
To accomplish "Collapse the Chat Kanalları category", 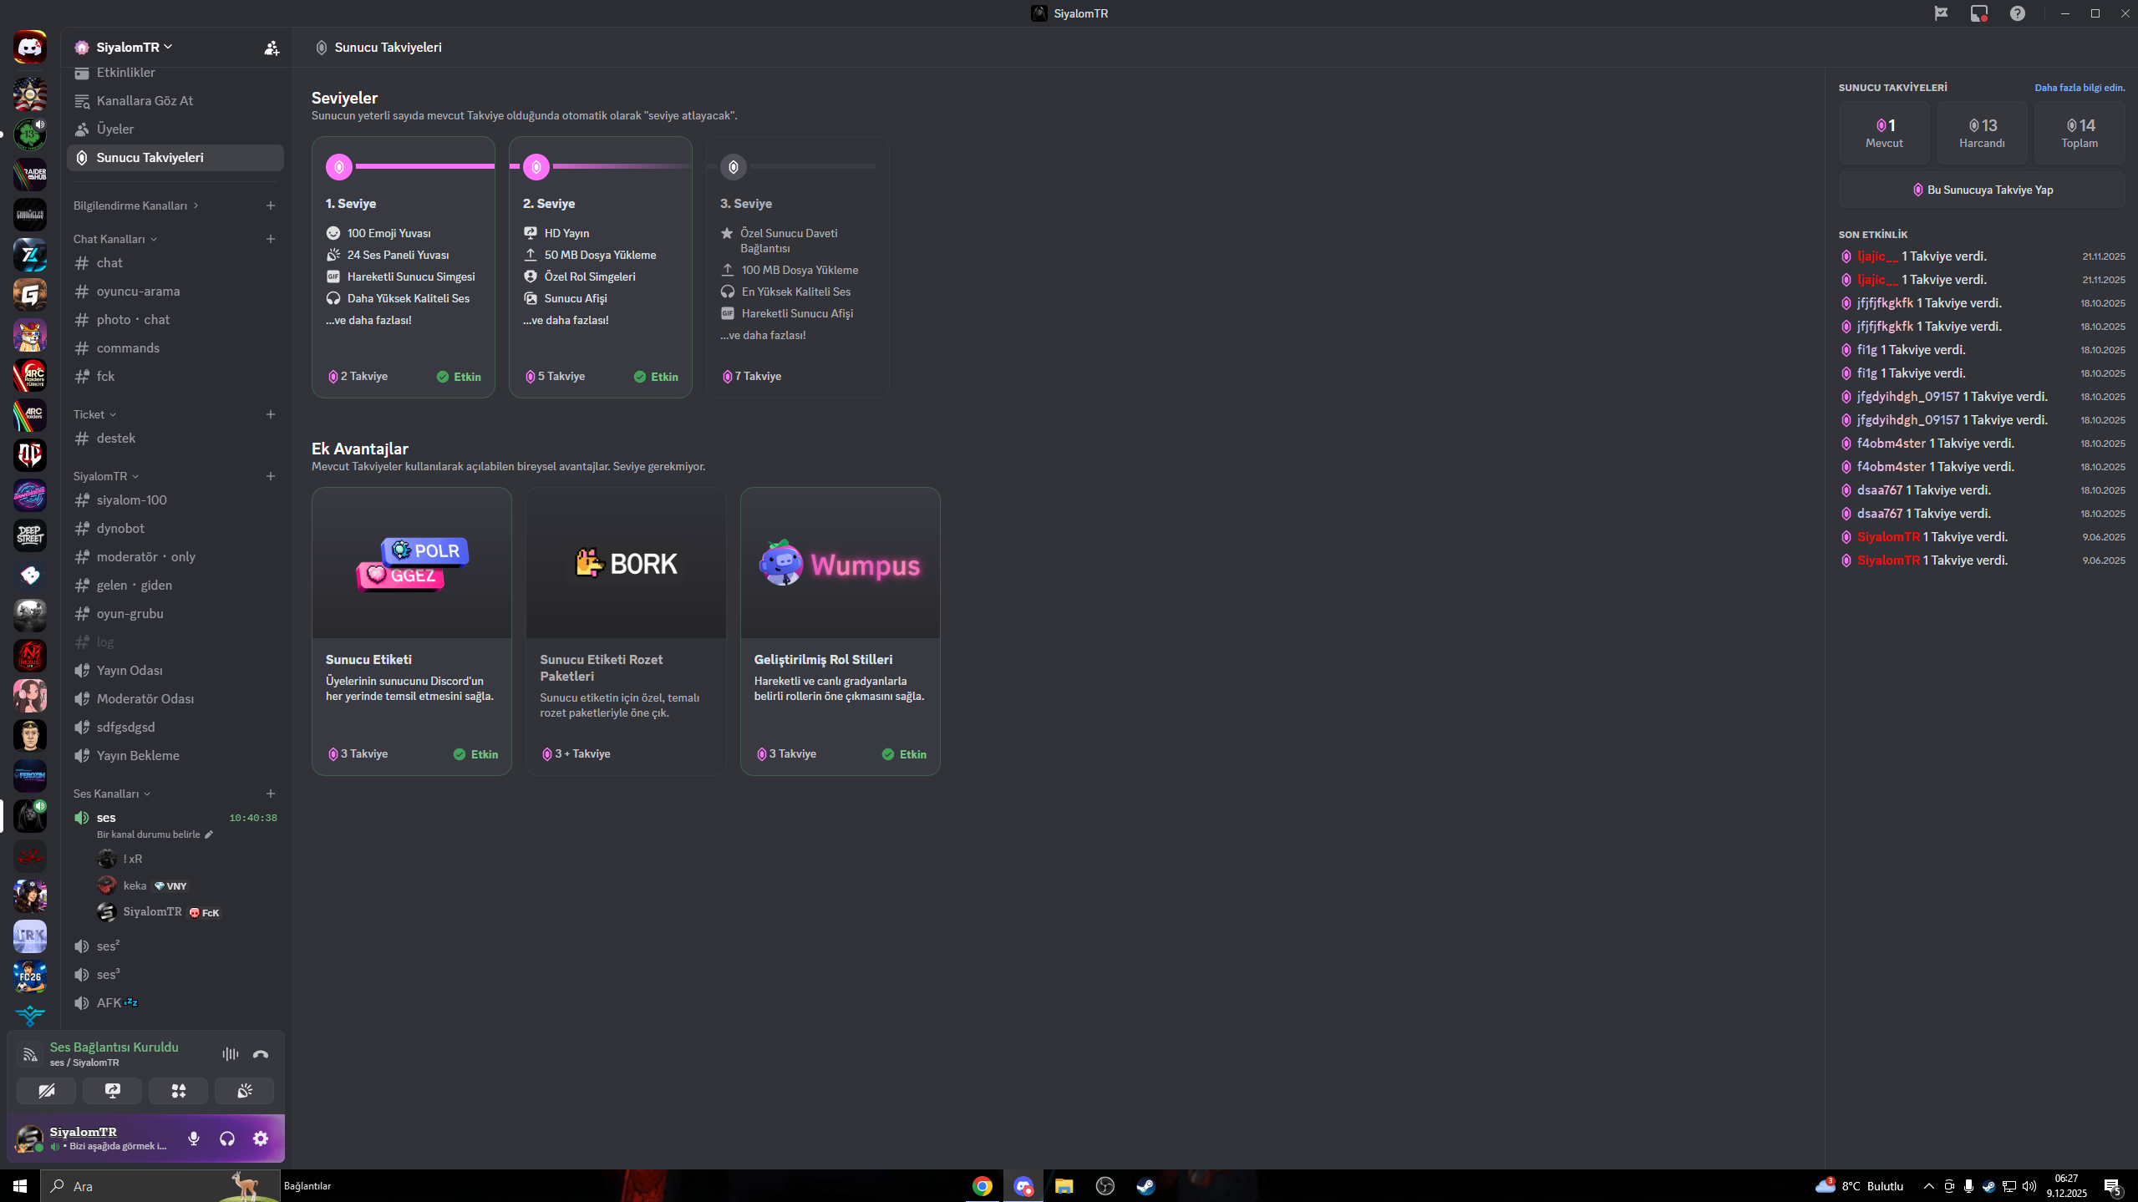I will tap(115, 239).
